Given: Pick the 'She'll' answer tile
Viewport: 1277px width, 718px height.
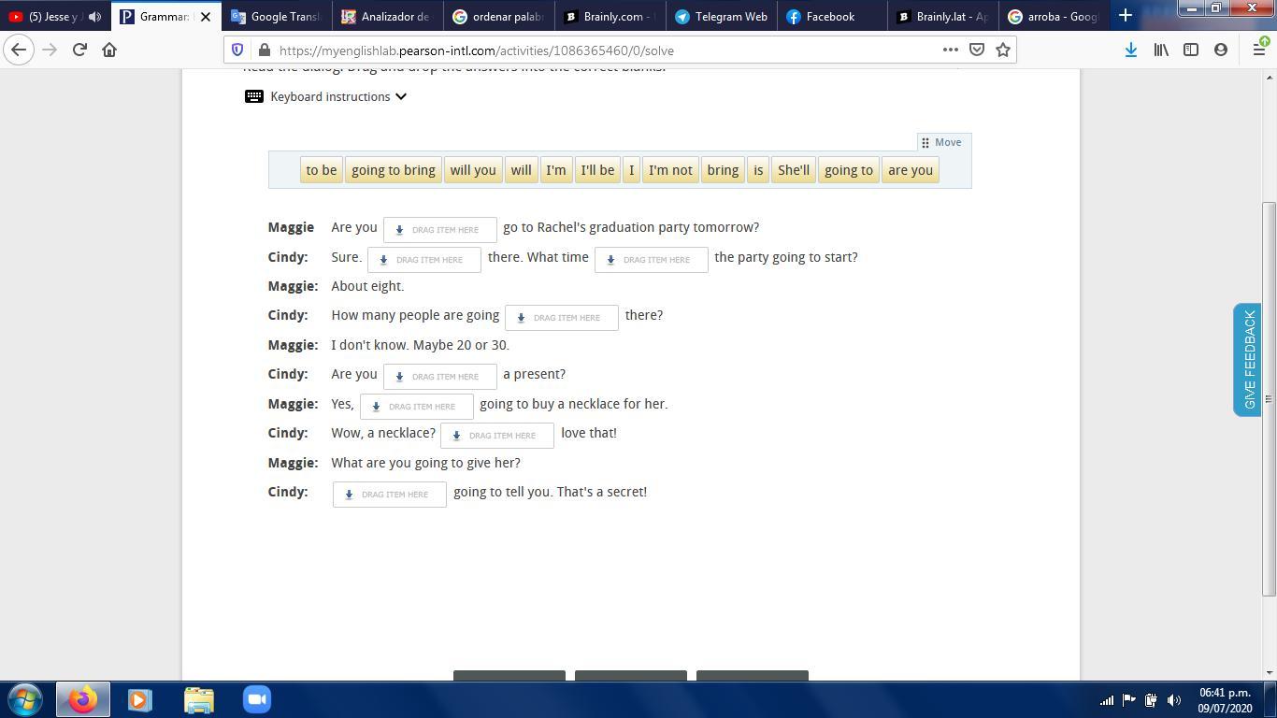Looking at the screenshot, I should [x=794, y=170].
